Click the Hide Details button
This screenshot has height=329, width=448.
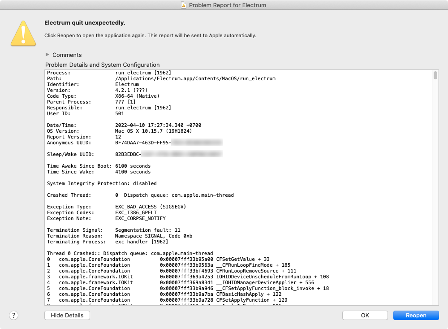pyautogui.click(x=67, y=315)
